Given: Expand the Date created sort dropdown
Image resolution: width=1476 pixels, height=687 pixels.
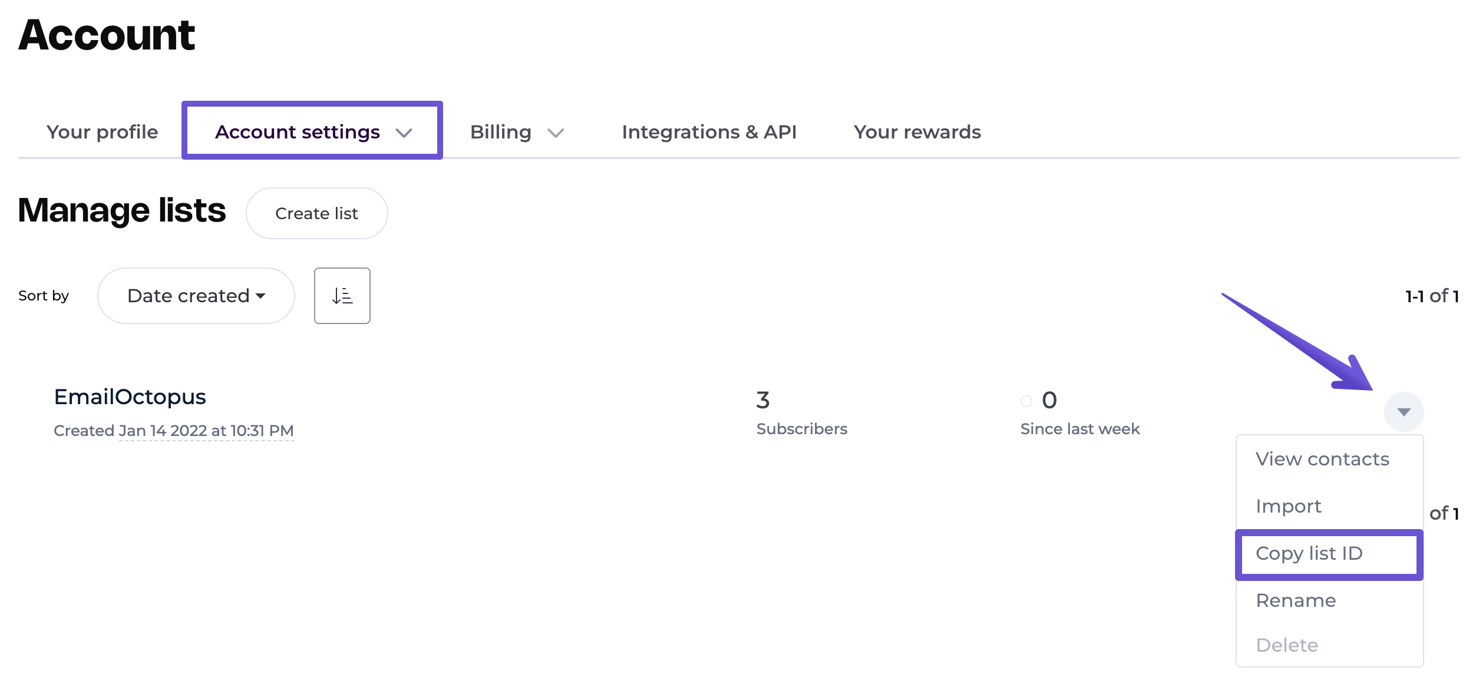Looking at the screenshot, I should [196, 296].
